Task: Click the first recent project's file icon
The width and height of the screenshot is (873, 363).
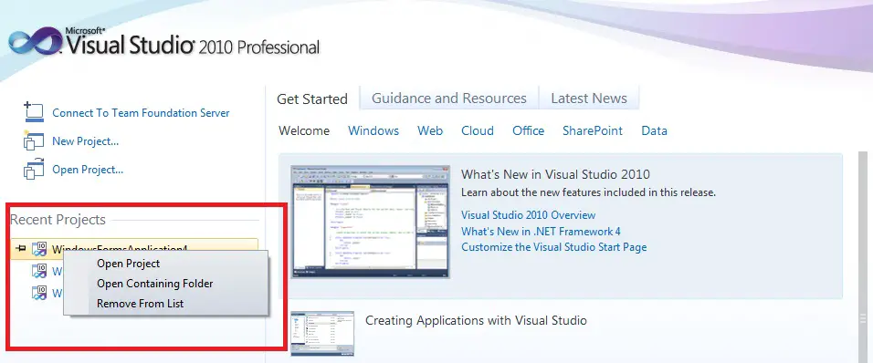Action: (39, 248)
